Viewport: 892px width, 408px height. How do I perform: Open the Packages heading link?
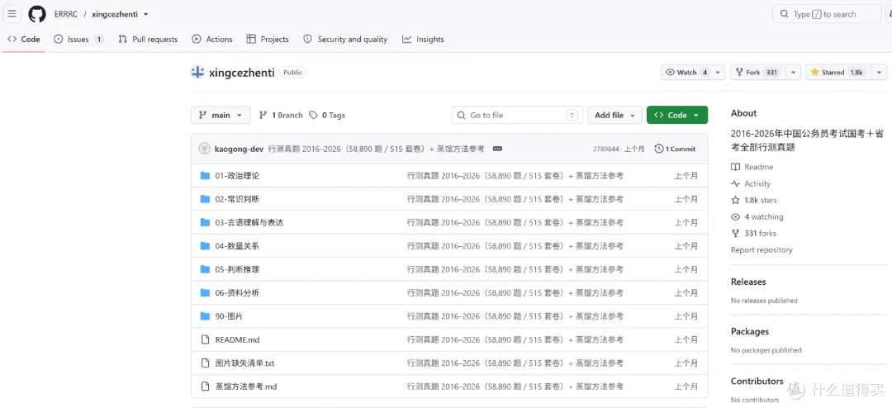tap(750, 331)
